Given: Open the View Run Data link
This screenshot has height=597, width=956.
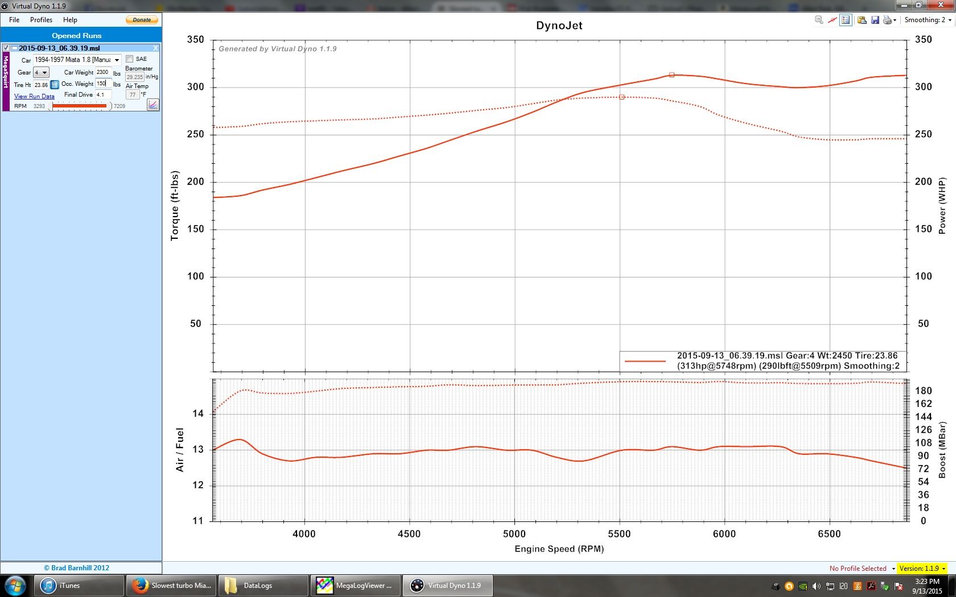Looking at the screenshot, I should pos(34,96).
